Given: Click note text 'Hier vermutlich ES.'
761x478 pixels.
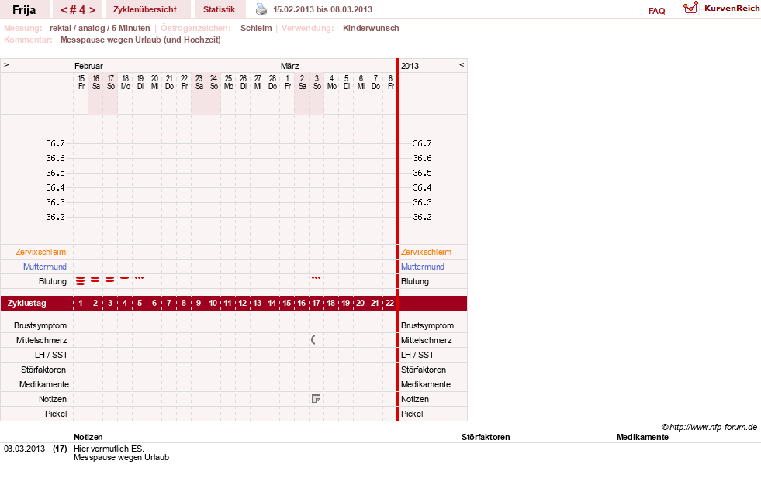Looking at the screenshot, I should [x=109, y=449].
